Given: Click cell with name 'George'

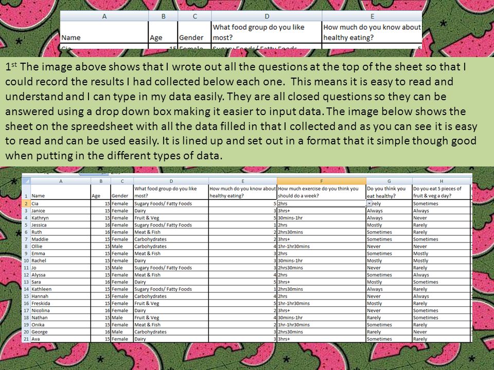Looking at the screenshot, I should (61, 332).
